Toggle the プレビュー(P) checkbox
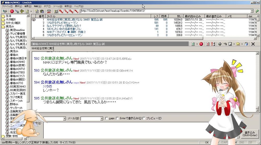The image size is (261, 145). (x=144, y=118)
